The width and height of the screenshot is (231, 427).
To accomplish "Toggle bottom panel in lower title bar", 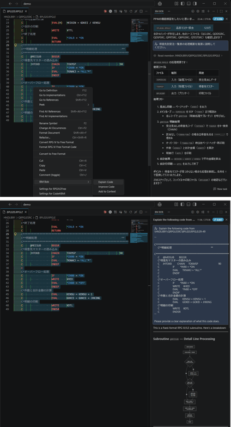I will [188, 204].
